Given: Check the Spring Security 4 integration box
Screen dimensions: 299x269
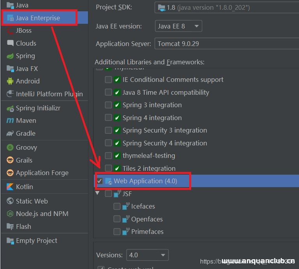Looking at the screenshot, I should (108, 143).
